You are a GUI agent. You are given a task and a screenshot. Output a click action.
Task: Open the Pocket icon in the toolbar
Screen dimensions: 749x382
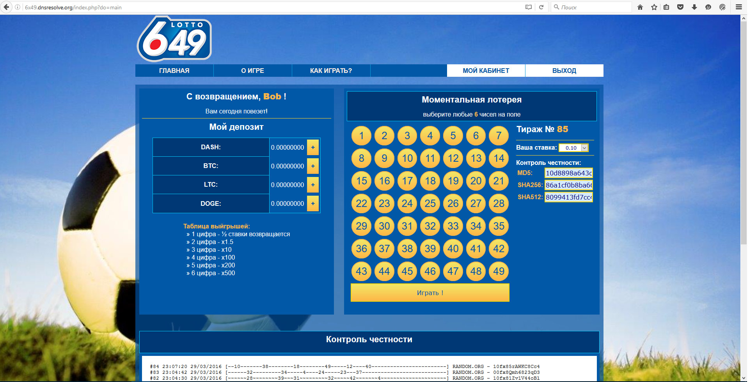680,7
